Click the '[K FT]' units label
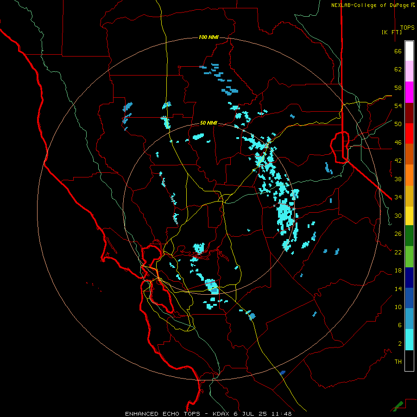 click(392, 32)
